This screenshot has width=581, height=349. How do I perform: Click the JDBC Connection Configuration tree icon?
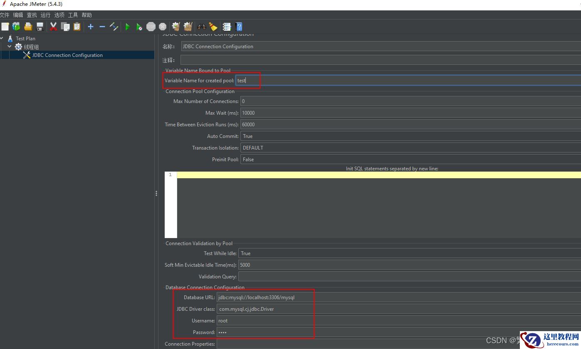coord(27,55)
